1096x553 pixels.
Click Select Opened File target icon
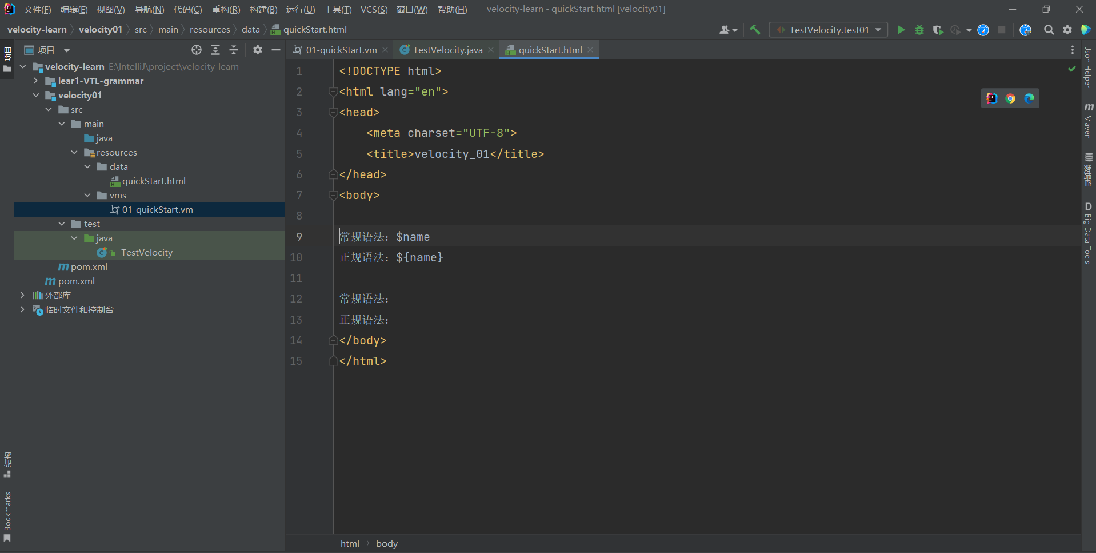(197, 50)
